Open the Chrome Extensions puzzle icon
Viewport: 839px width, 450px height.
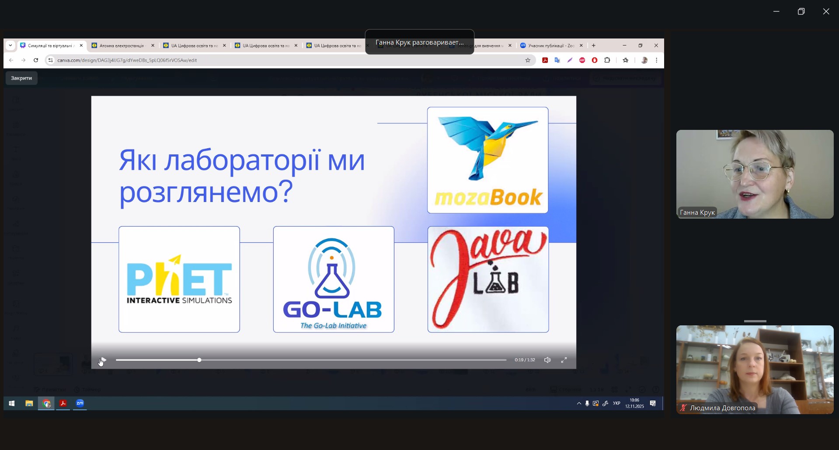pyautogui.click(x=607, y=60)
